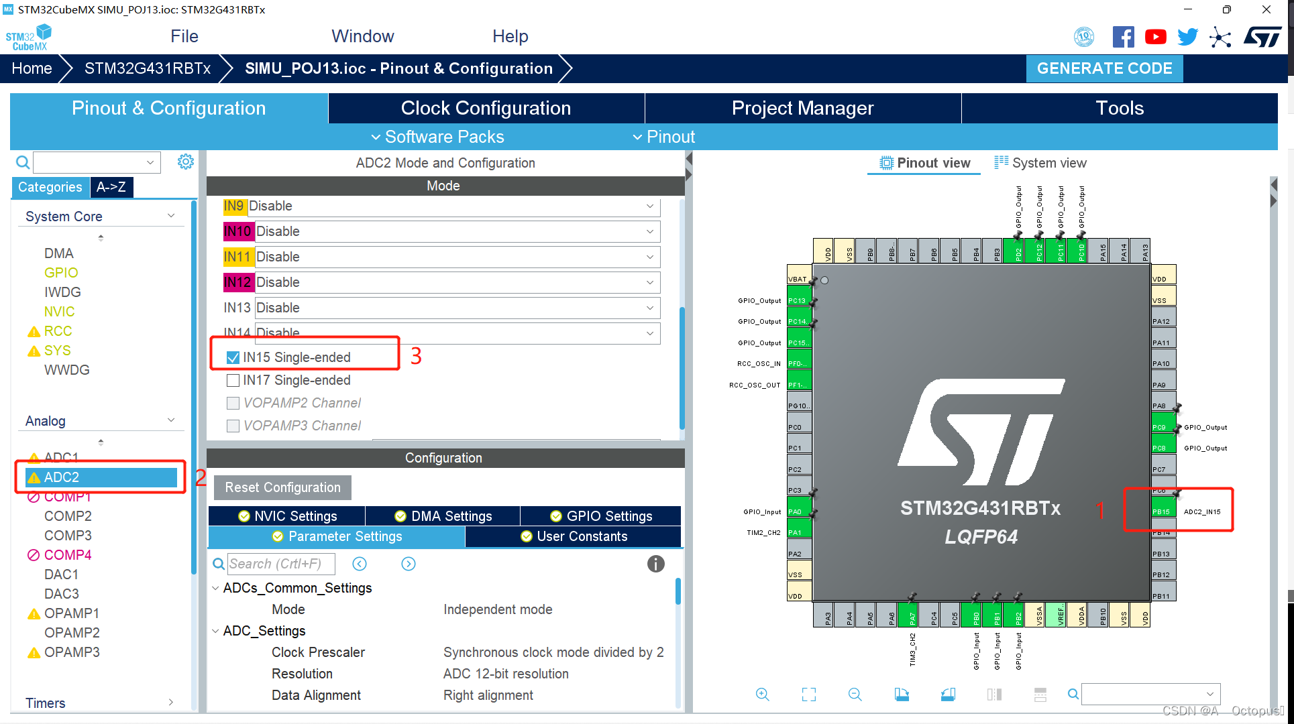Viewport: 1294px width, 724px height.
Task: Click the Reset Configuration button
Action: click(x=282, y=488)
